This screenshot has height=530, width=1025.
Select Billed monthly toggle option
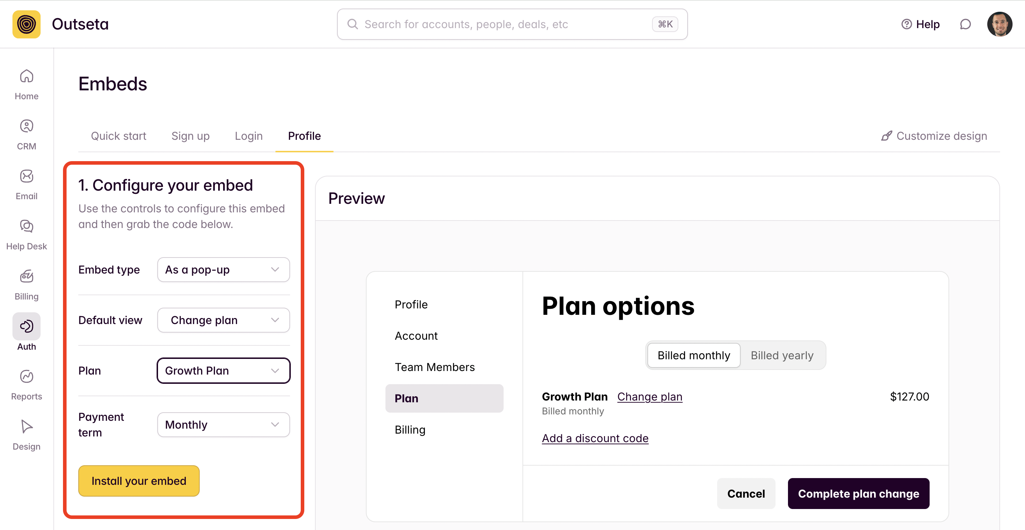pos(694,355)
